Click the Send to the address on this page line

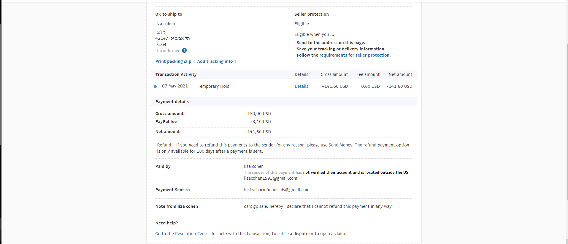coord(331,43)
